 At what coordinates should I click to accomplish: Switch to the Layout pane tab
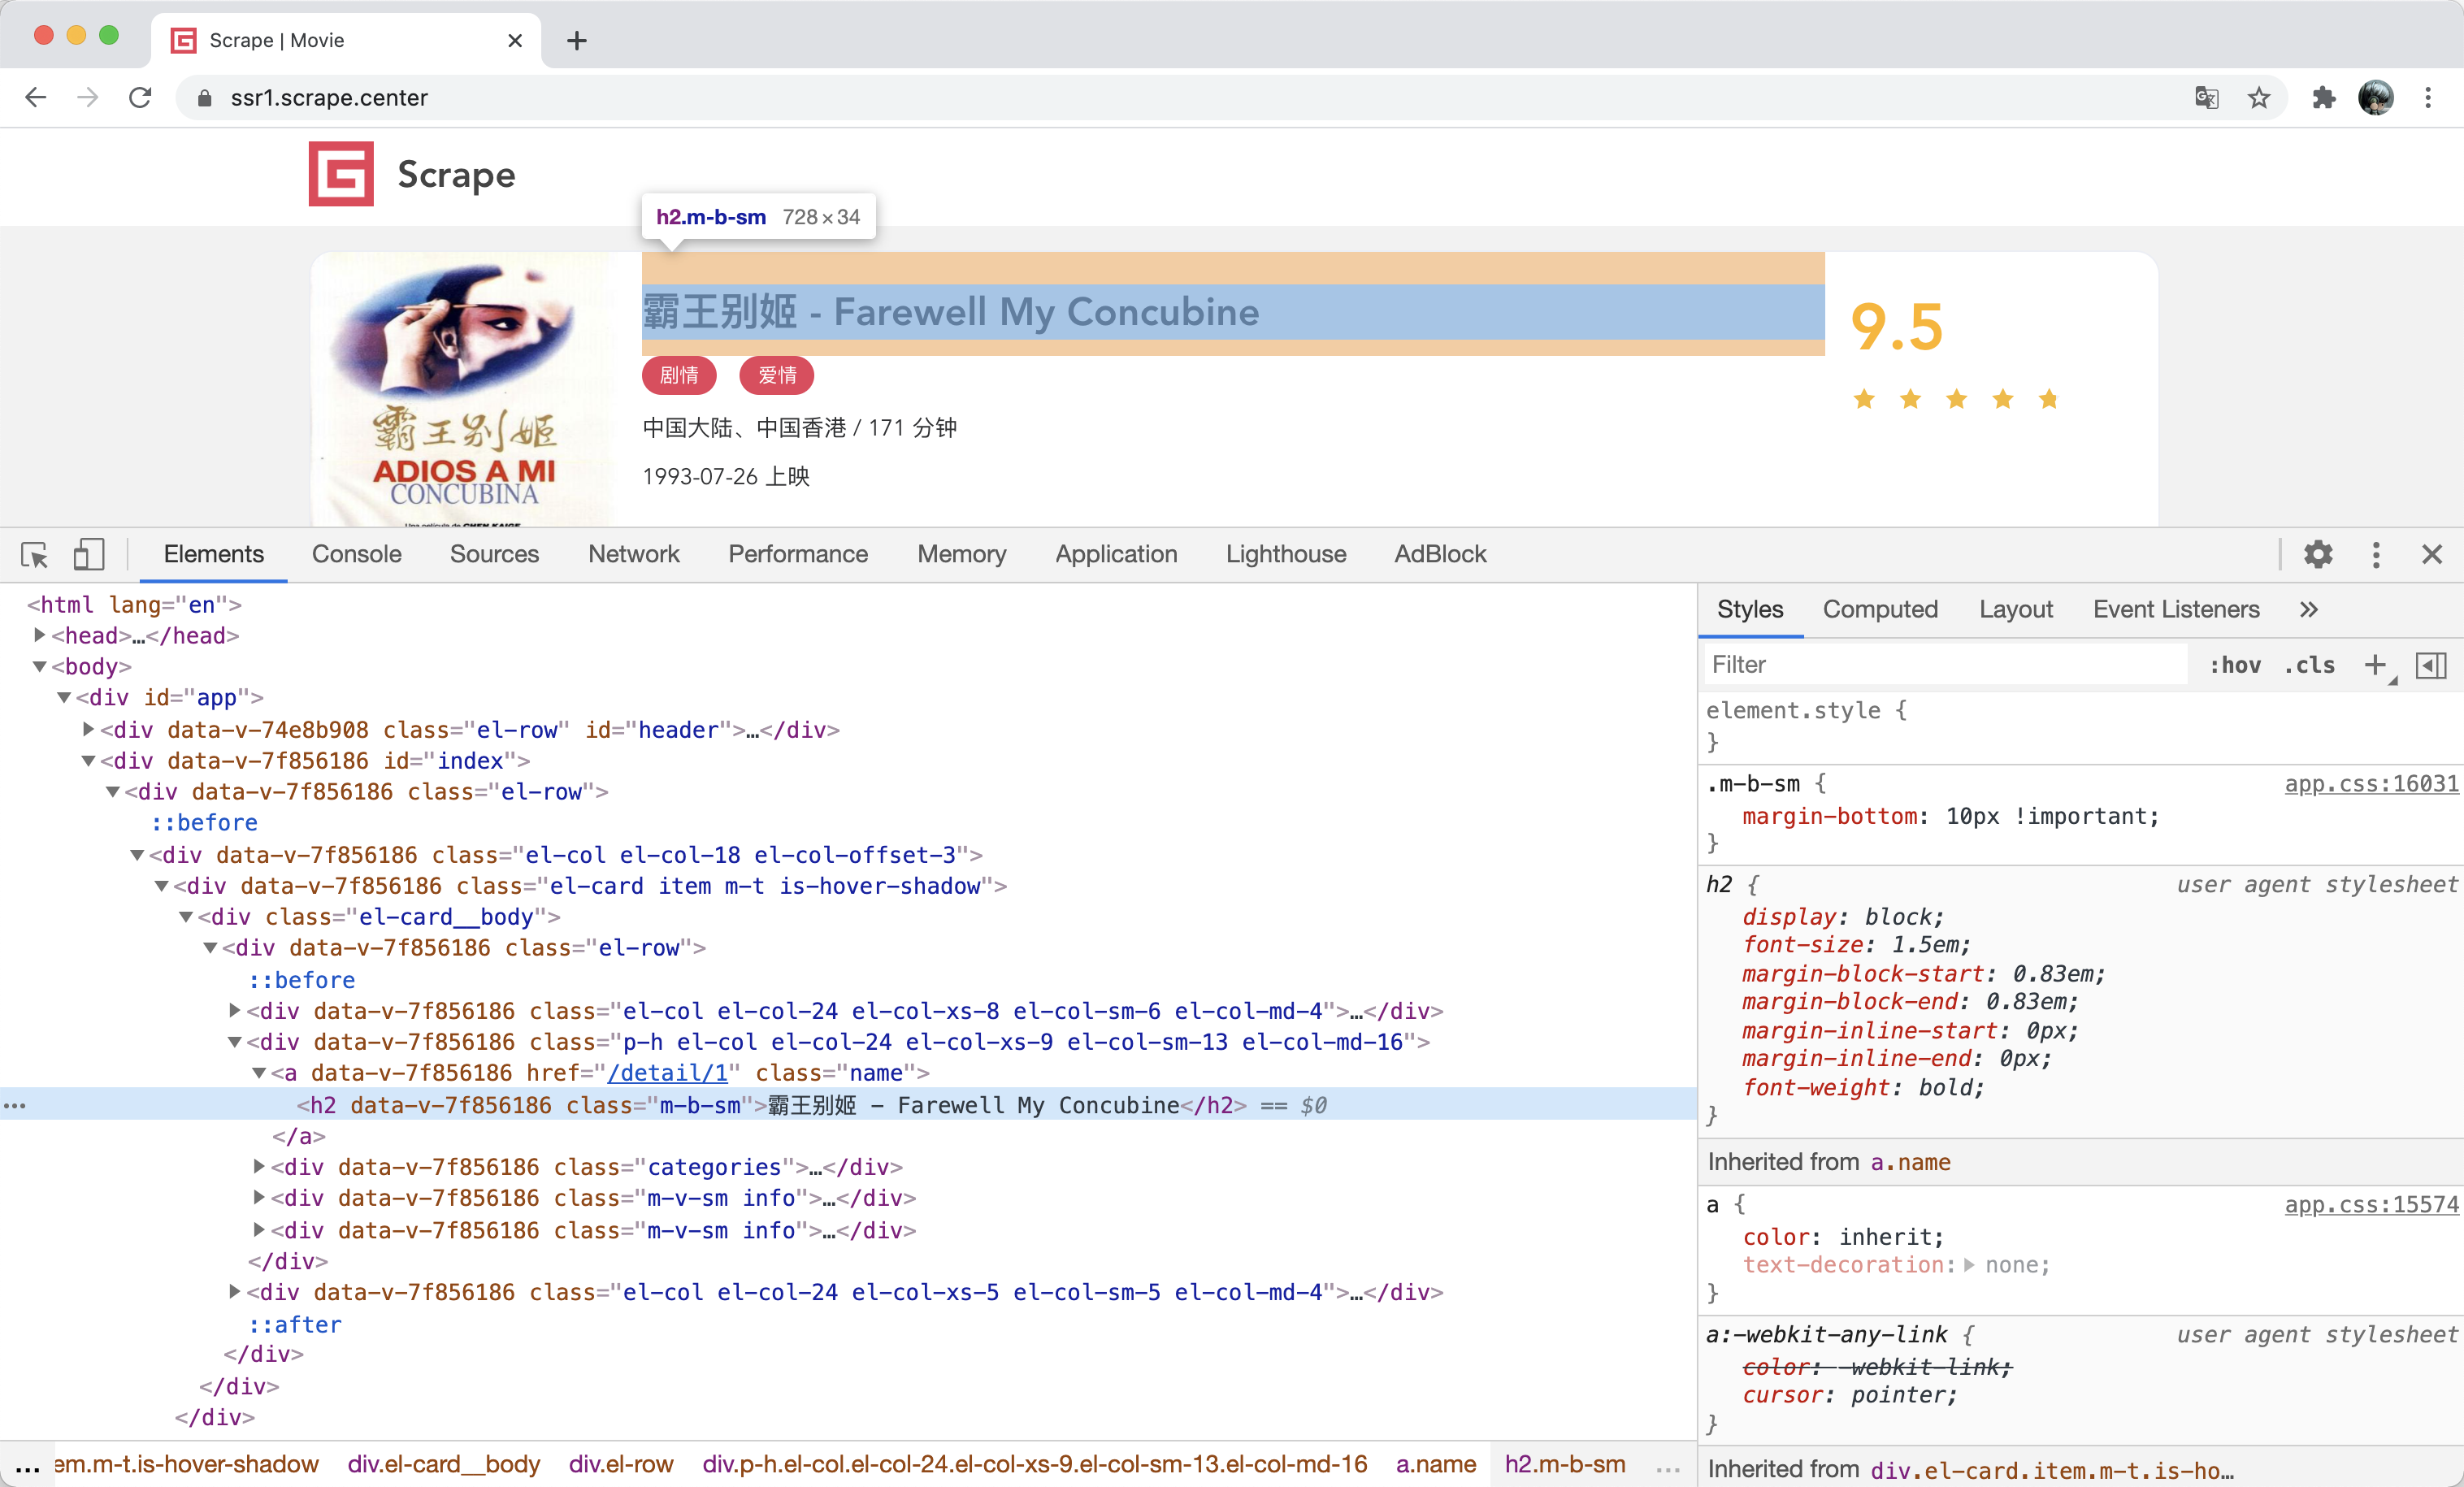(2015, 609)
